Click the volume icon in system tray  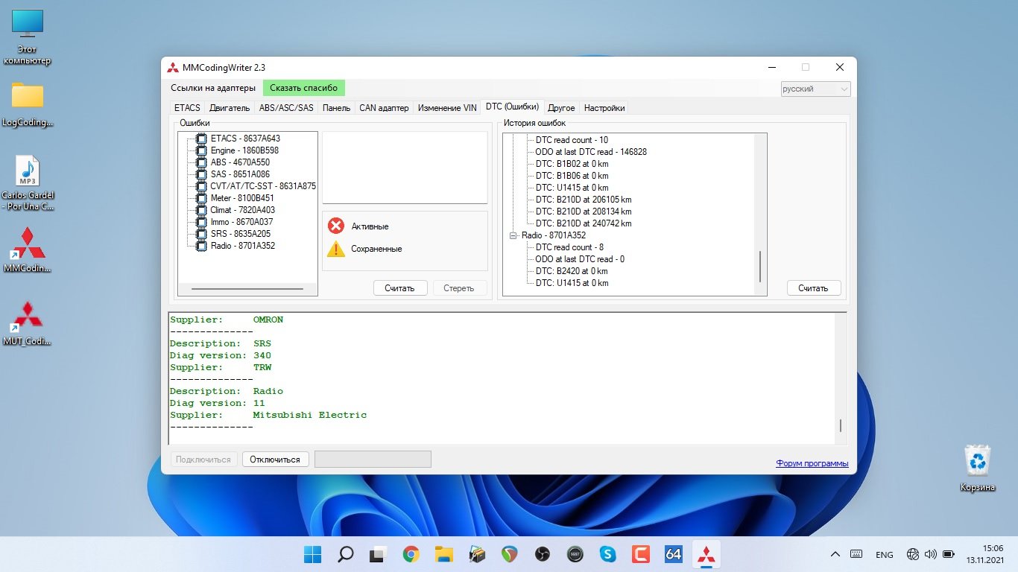point(931,554)
